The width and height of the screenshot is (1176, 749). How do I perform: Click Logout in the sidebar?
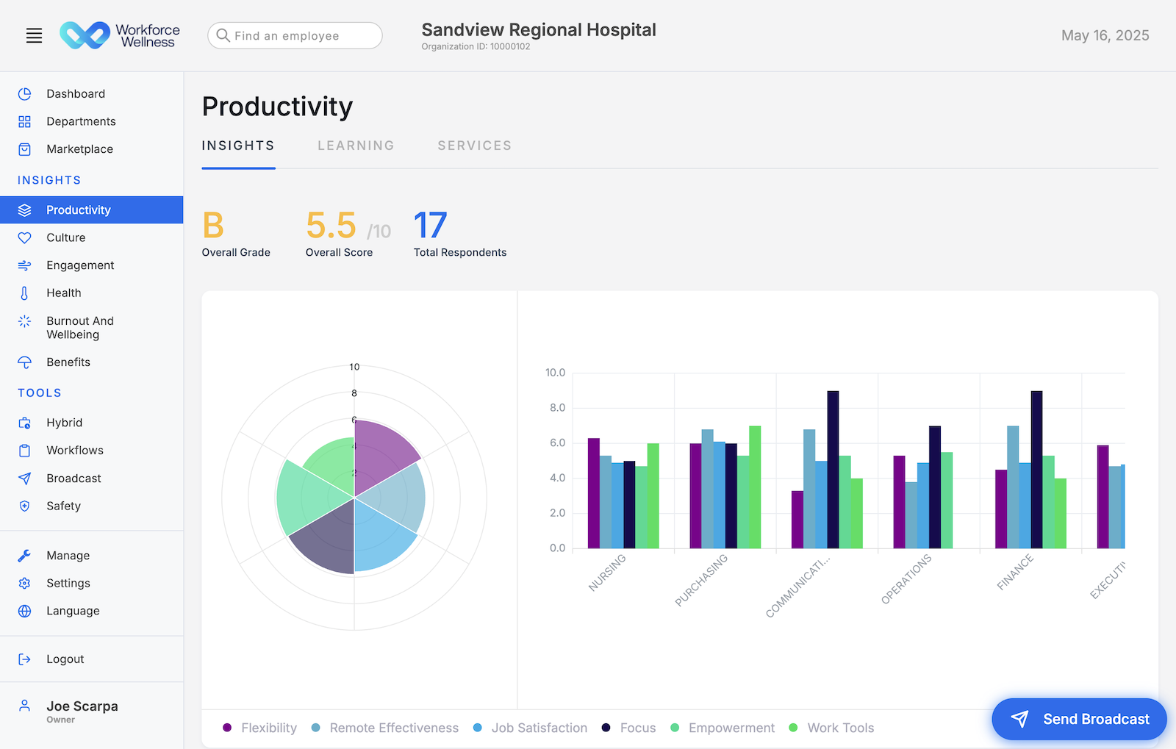pyautogui.click(x=65, y=659)
